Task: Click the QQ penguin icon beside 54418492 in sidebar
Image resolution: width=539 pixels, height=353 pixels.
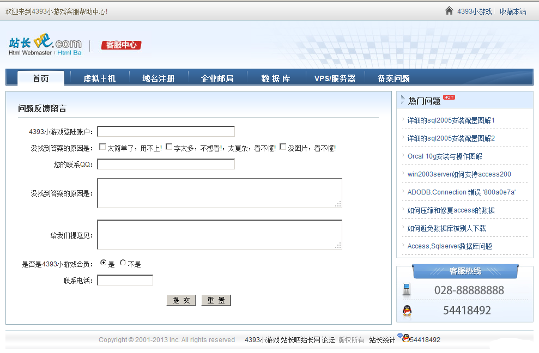Action: [407, 311]
